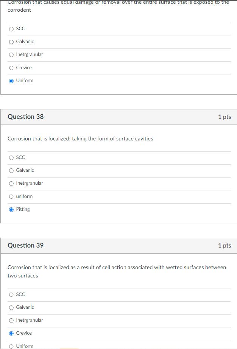Click the Question 38 header
Screen dimensions: 237x349
coord(26,117)
